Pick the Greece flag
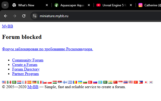Image resolution: width=161 pixels, height=101 pixels. coord(70,82)
